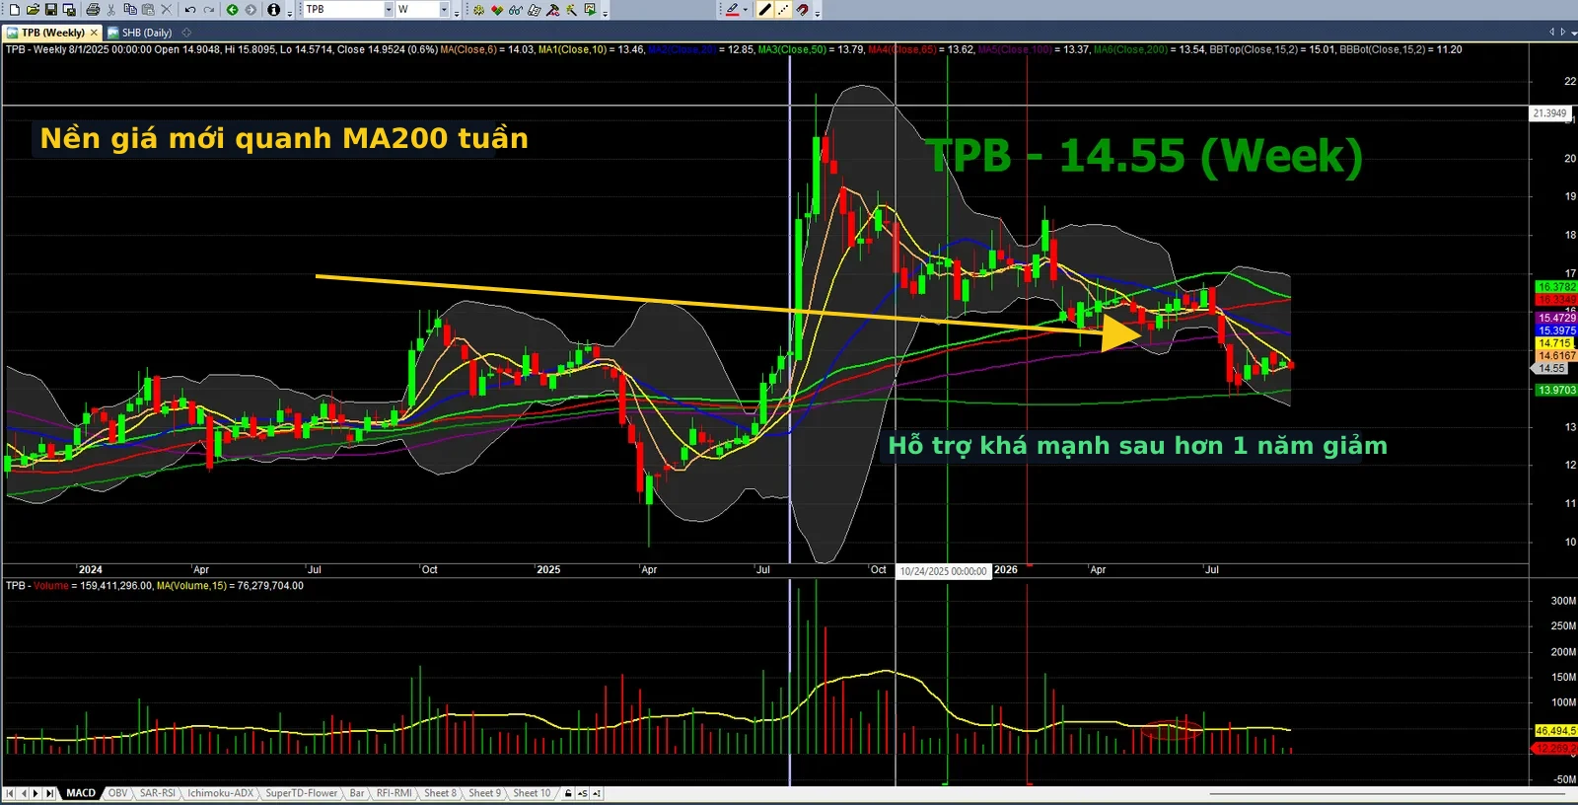Screen dimensions: 1578x805
Task: Go back with the green arrow
Action: tap(233, 10)
